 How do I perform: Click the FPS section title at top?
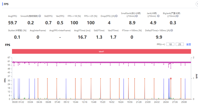click(6, 4)
